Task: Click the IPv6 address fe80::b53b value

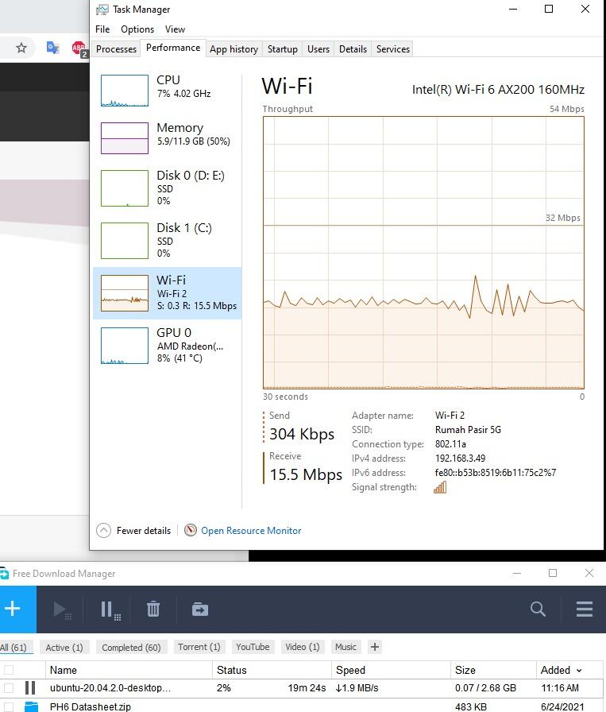Action: (x=496, y=473)
